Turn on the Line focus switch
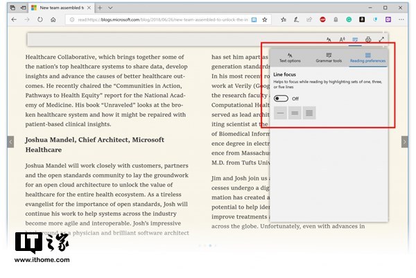 281,98
